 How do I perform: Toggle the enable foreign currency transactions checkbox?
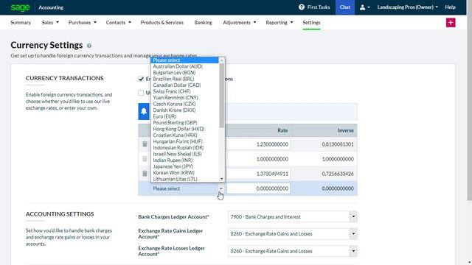pos(141,79)
